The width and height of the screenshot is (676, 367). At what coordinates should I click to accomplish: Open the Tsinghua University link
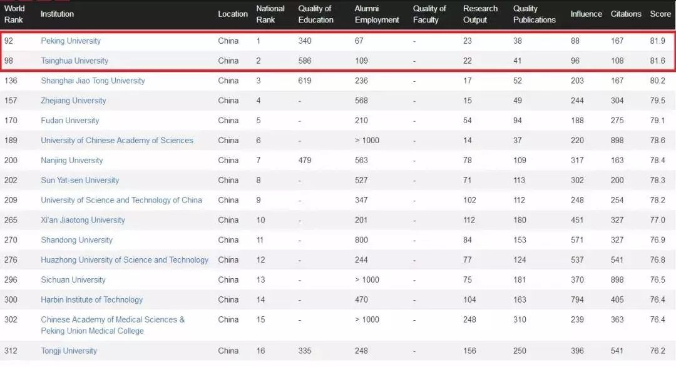point(74,61)
